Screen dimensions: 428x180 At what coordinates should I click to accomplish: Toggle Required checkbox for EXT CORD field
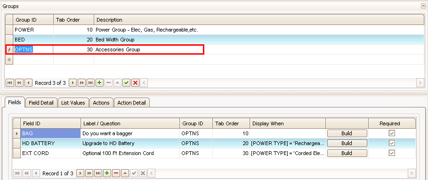(x=392, y=153)
